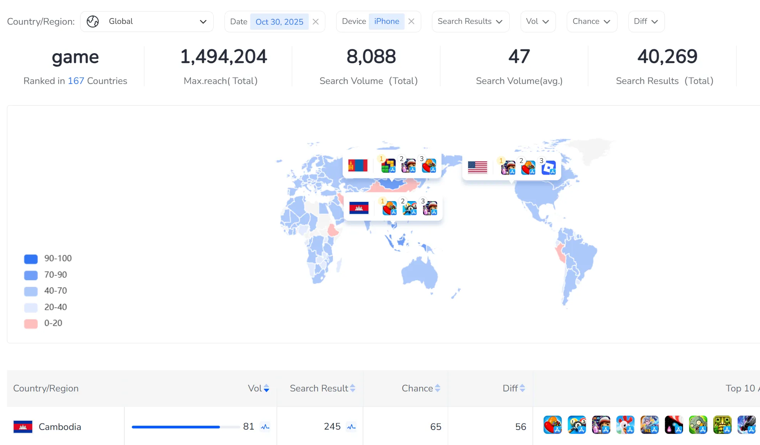Expand the Search Results filter dropdown
Image resolution: width=760 pixels, height=445 pixels.
[x=470, y=22]
